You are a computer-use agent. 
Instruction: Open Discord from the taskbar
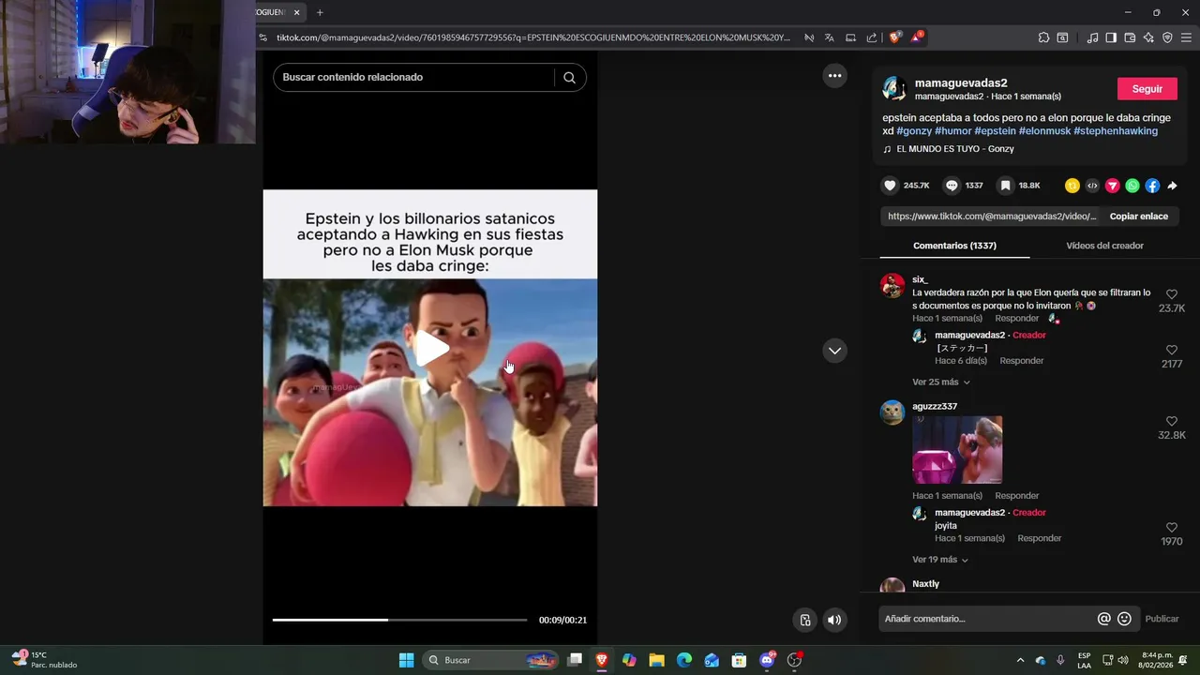tap(767, 660)
